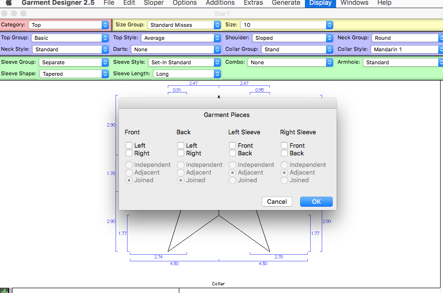Viewport: 443px width, 293px height.
Task: Click the "Garment Pieces" dialog heading
Action: pyautogui.click(x=227, y=115)
